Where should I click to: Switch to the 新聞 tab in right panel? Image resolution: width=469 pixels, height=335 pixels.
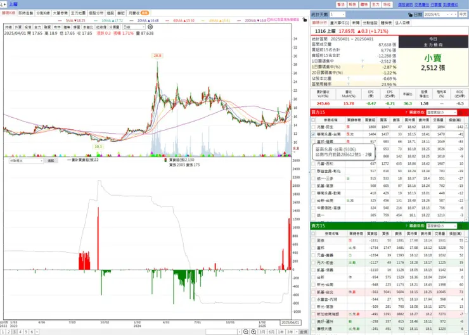356,23
